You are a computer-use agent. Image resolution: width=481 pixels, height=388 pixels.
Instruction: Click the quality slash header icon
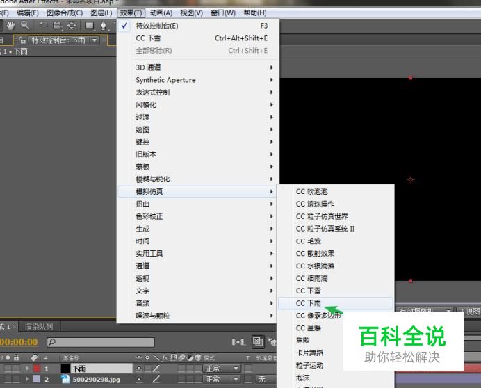[156, 357]
